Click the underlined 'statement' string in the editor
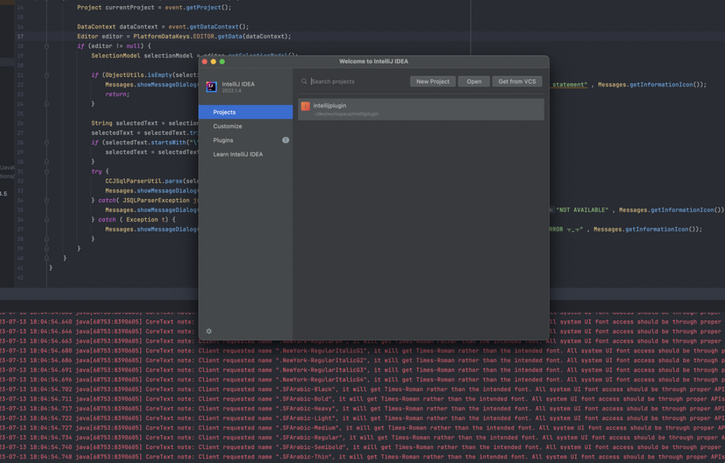This screenshot has width=725, height=463. coord(570,84)
